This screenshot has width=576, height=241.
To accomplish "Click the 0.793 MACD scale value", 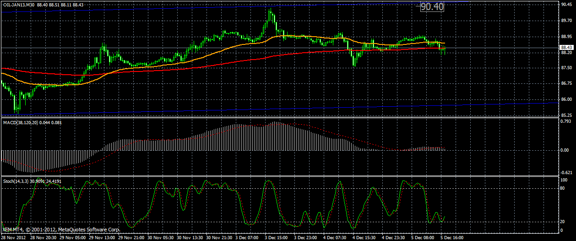I will coord(566,122).
